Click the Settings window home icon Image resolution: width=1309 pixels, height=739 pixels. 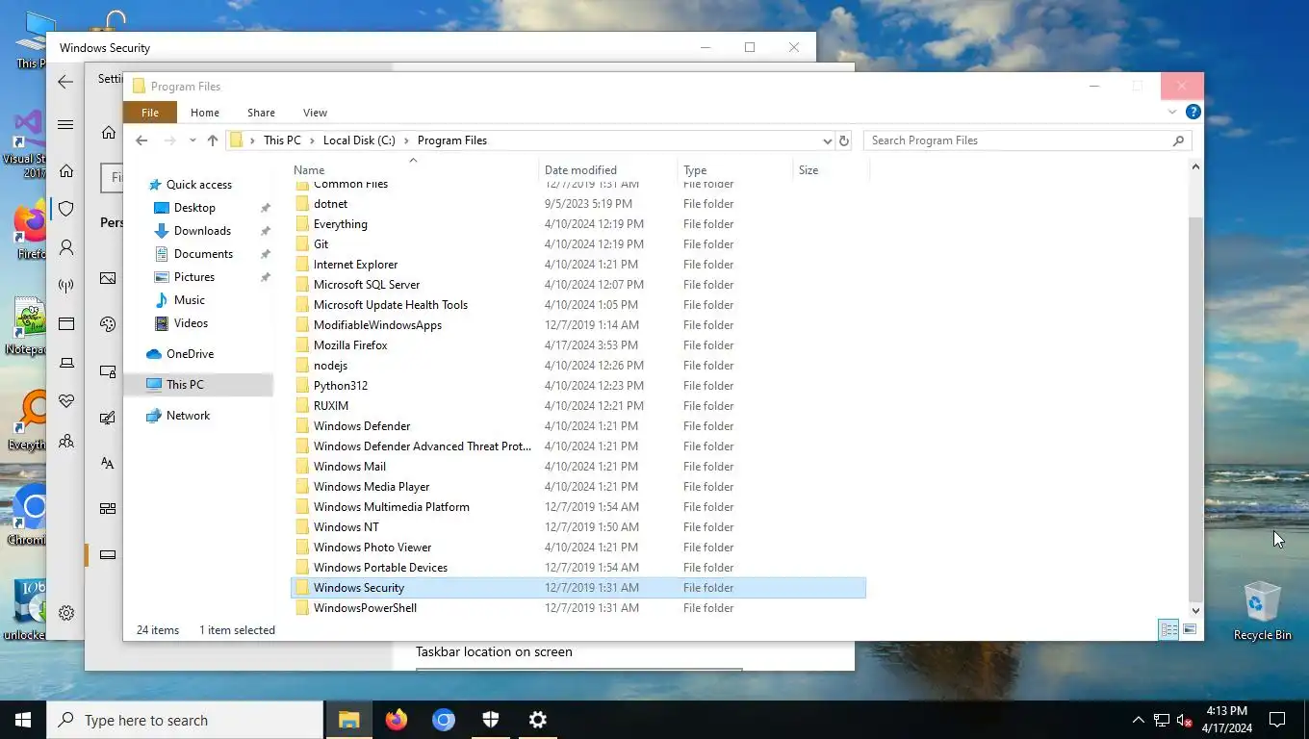(x=108, y=133)
